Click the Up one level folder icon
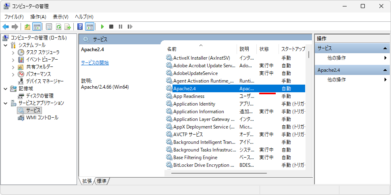This screenshot has width=391, height=195. 27,27
